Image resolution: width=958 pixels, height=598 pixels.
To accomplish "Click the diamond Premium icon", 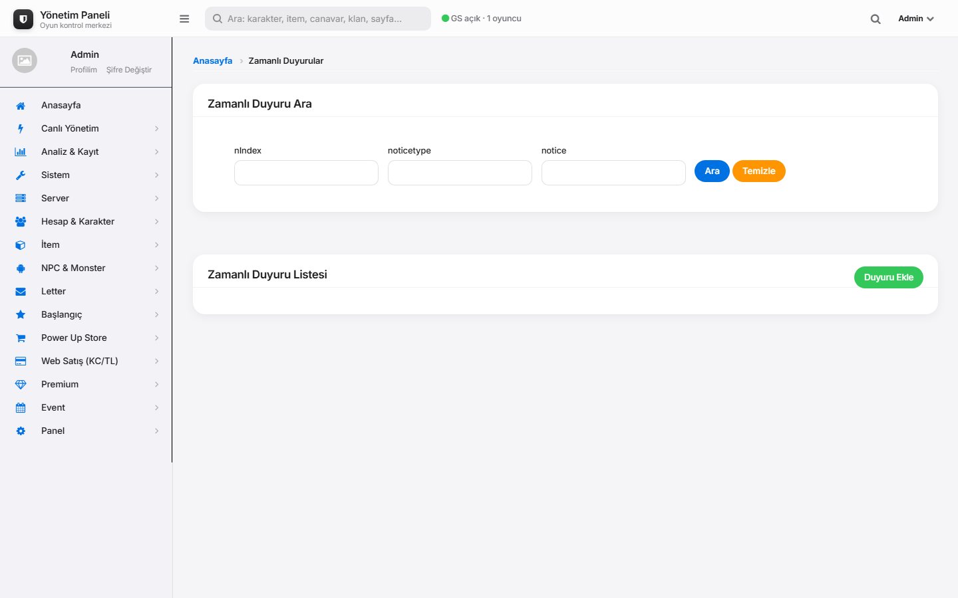I will pyautogui.click(x=21, y=385).
